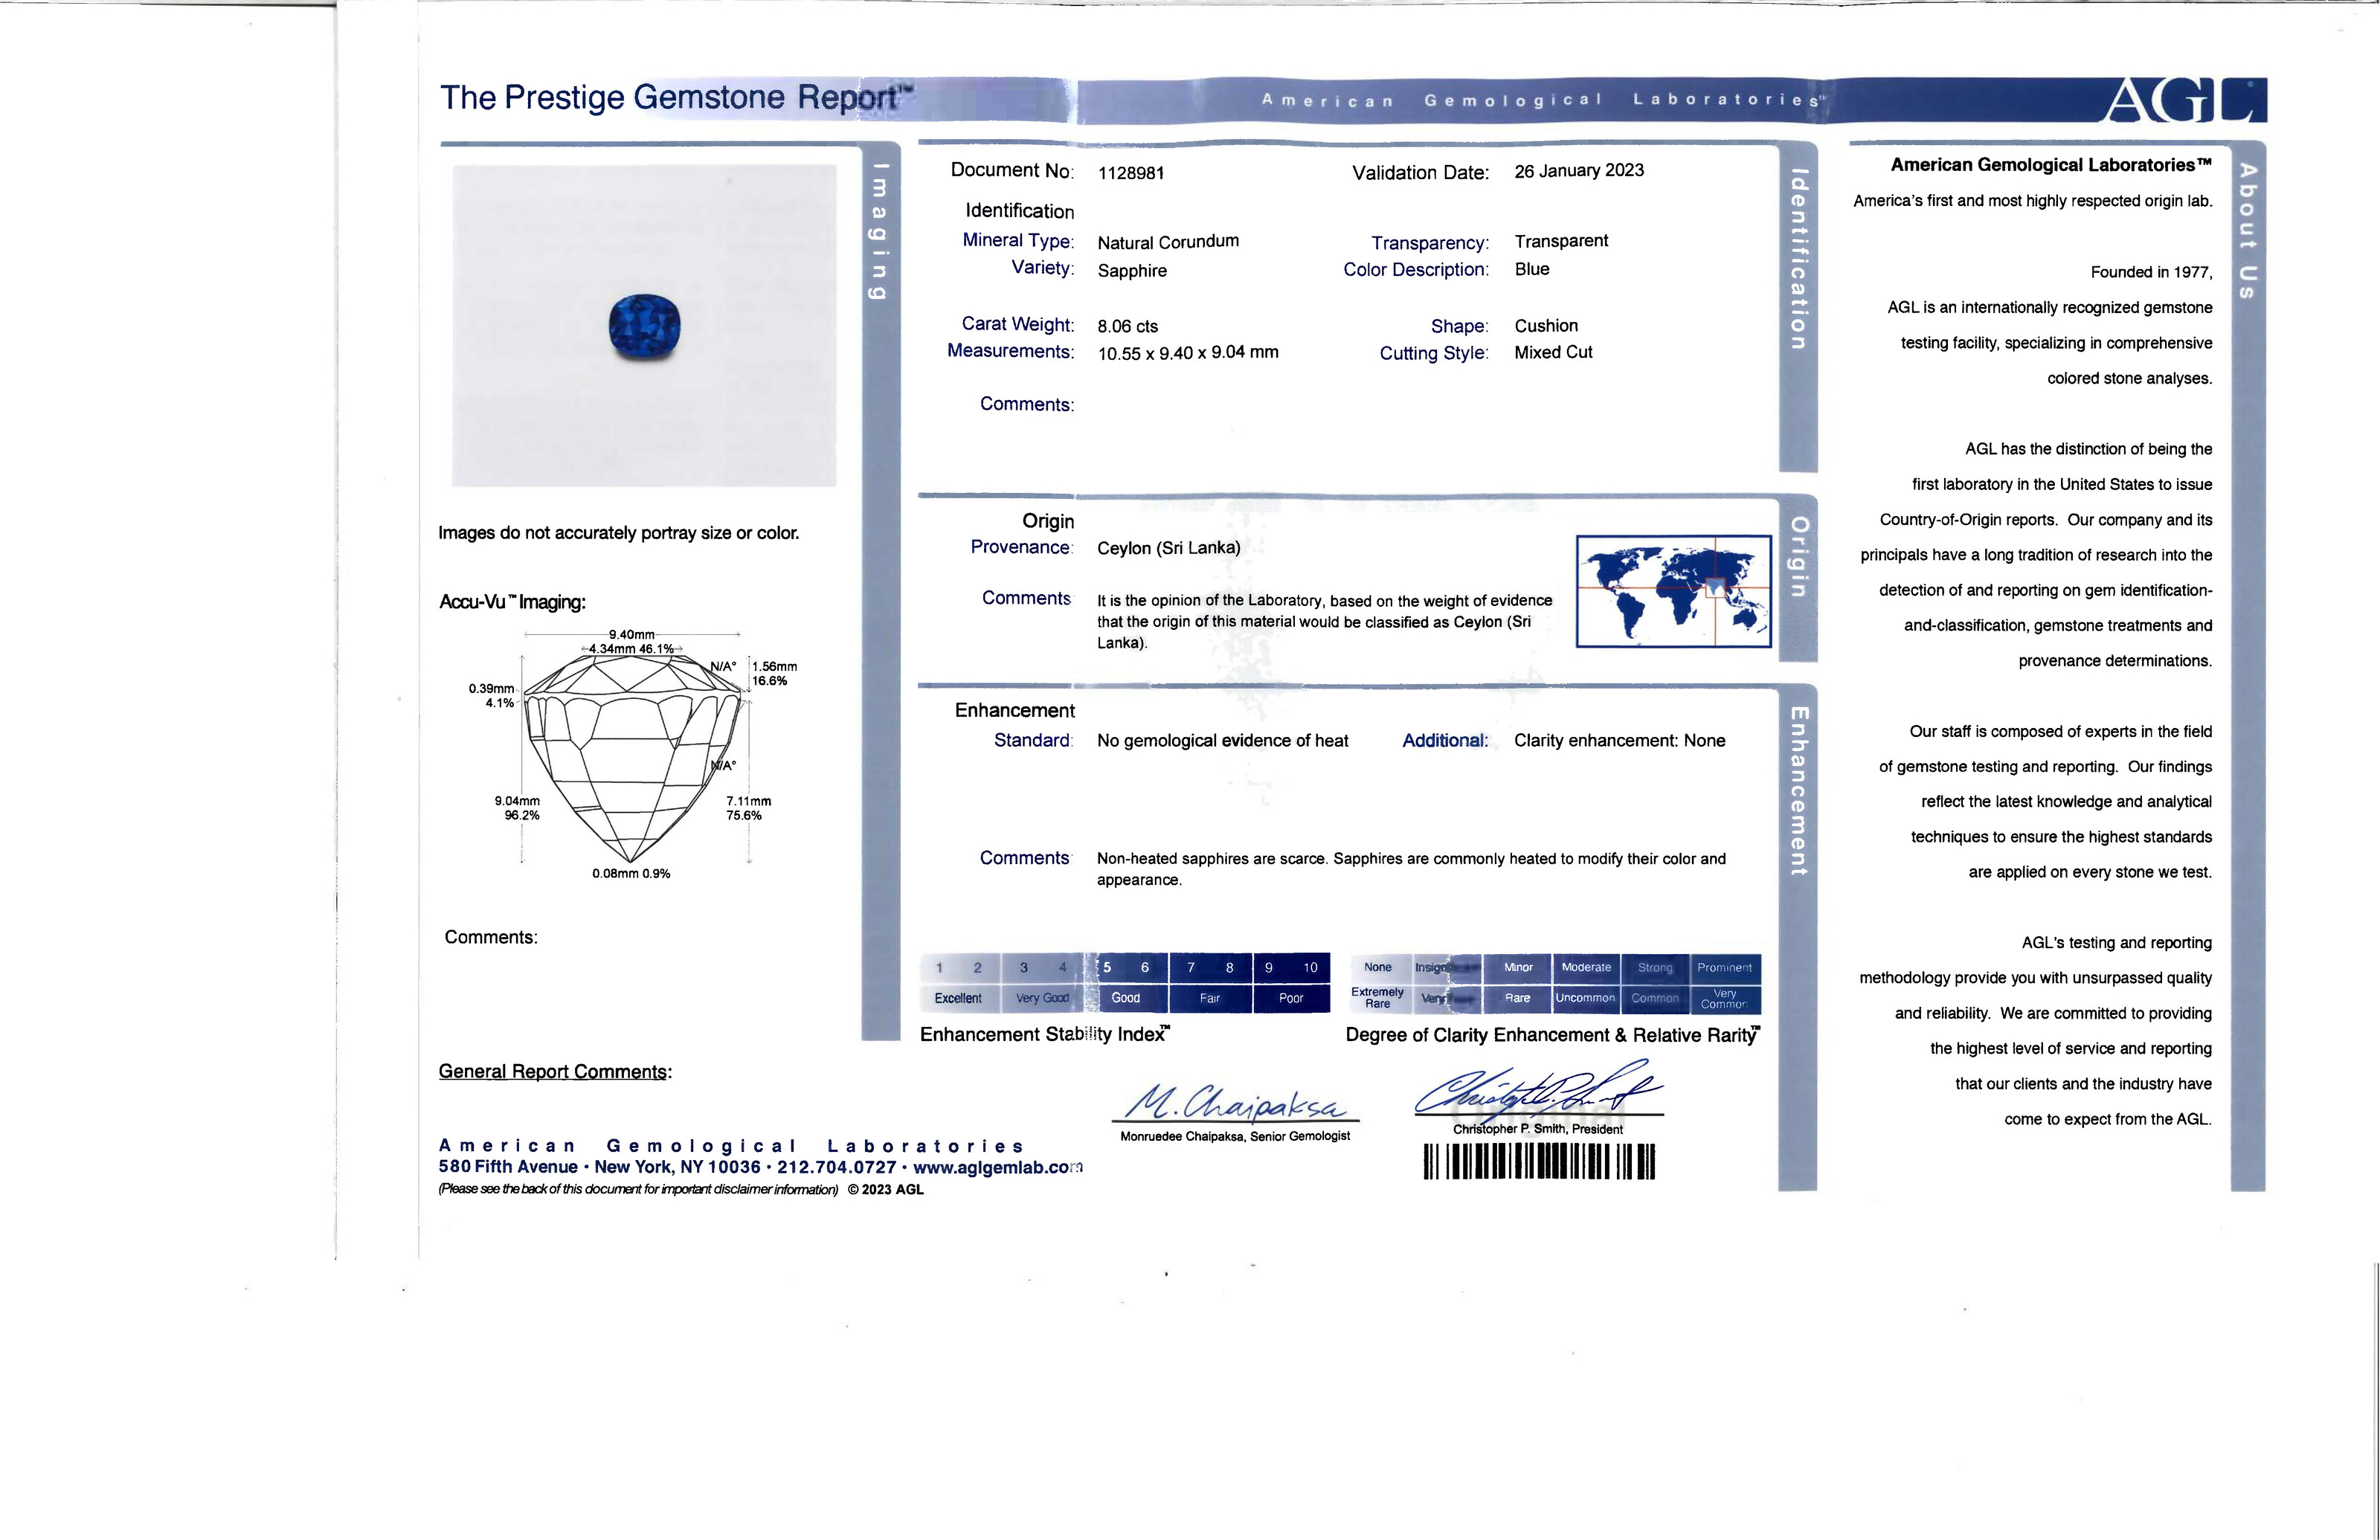Click 'Clarity enhancement: None' text
This screenshot has height=1540, width=2380.
click(1619, 741)
